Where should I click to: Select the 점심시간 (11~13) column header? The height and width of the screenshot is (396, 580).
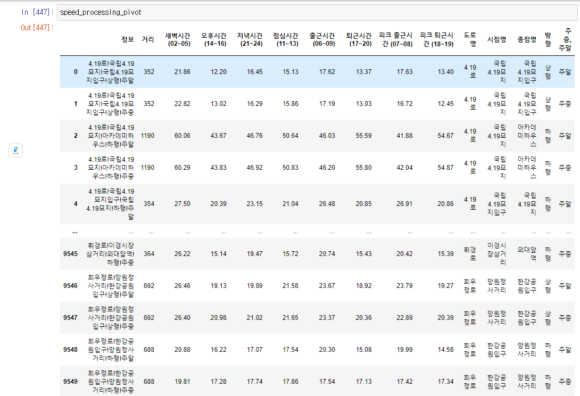pyautogui.click(x=286, y=39)
